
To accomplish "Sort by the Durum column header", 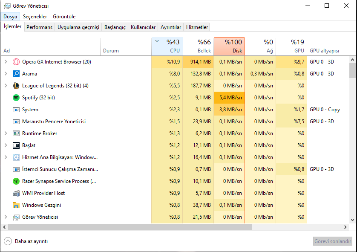I will pyautogui.click(x=126, y=46).
